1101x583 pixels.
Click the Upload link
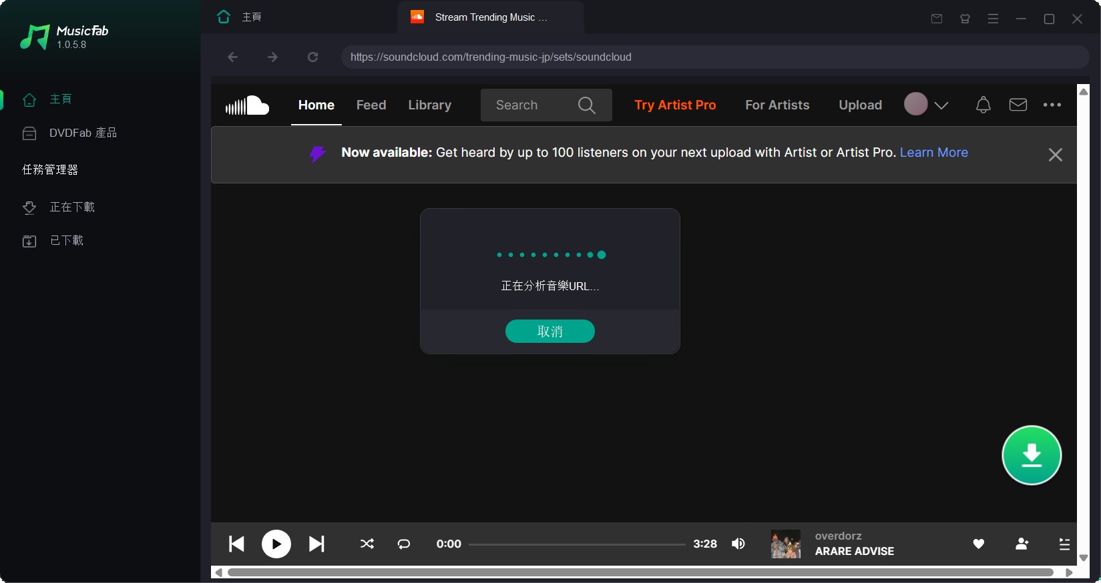861,105
